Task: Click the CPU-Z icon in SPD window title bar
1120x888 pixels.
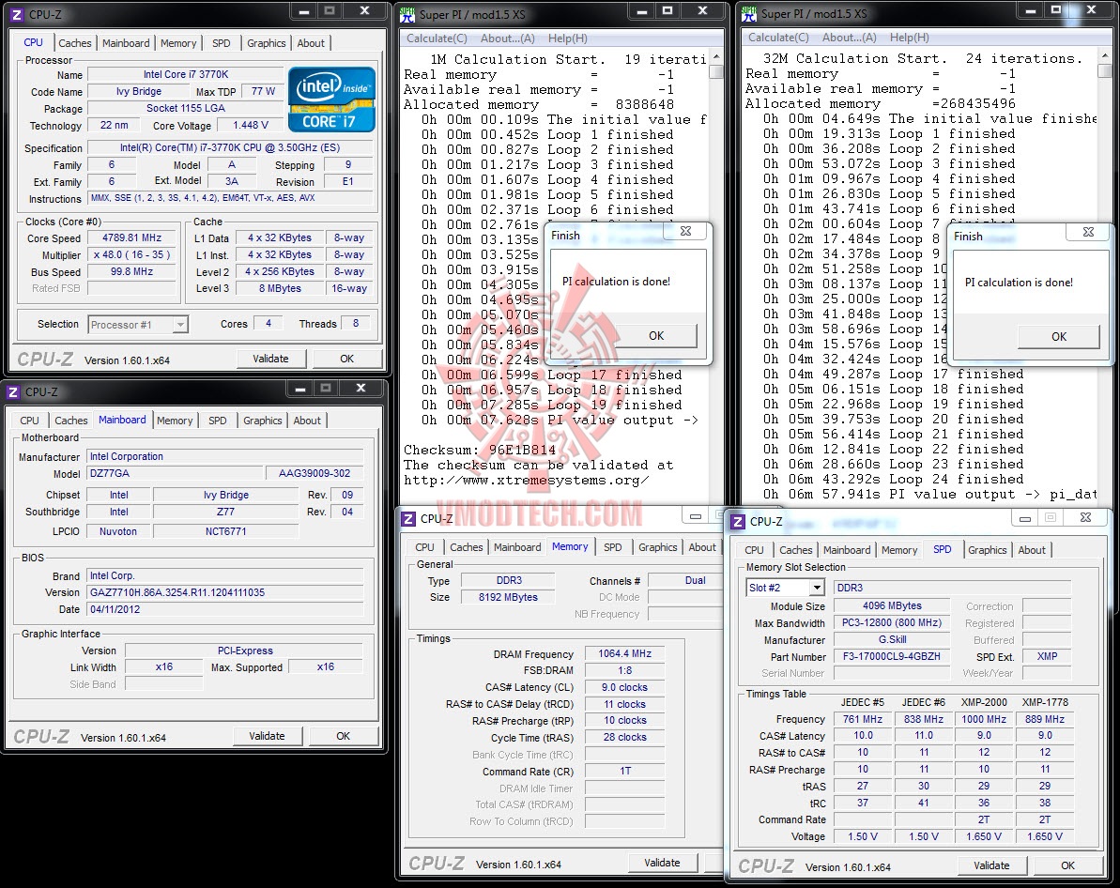Action: 738,522
